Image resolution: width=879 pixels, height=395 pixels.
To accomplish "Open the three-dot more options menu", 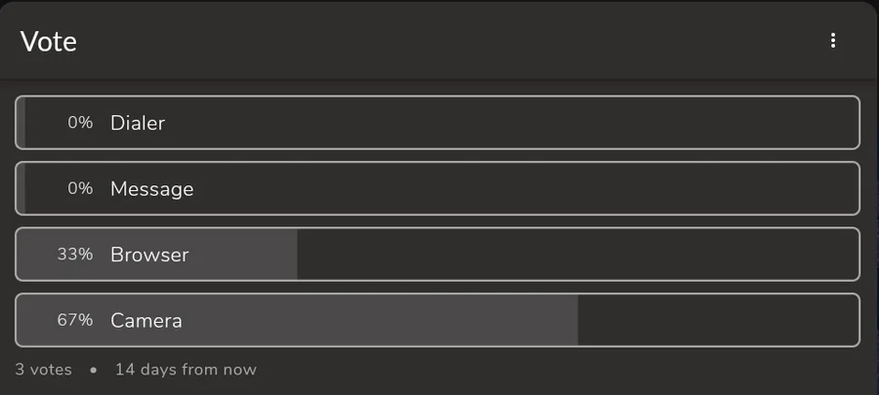I will click(x=833, y=40).
